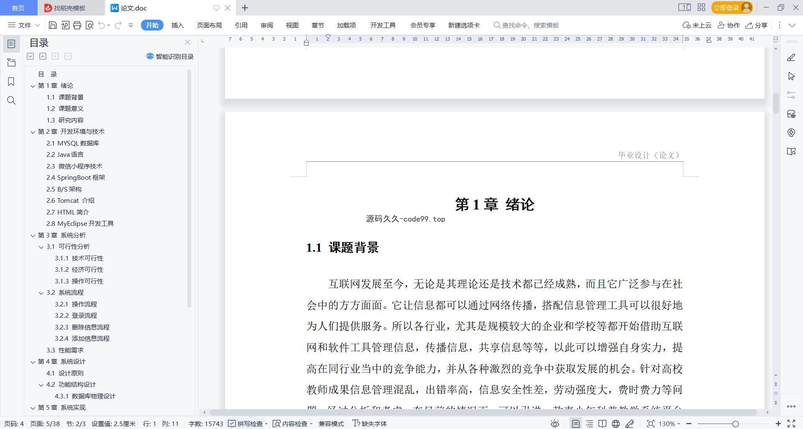Click the window grid layout icon

[x=701, y=8]
